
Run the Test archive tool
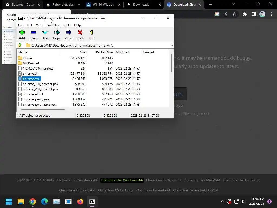pyautogui.click(x=45, y=35)
